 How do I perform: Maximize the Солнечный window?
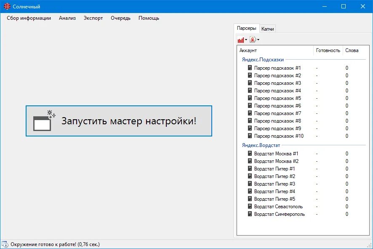click(344, 6)
